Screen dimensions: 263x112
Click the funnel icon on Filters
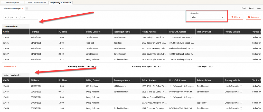point(232,17)
